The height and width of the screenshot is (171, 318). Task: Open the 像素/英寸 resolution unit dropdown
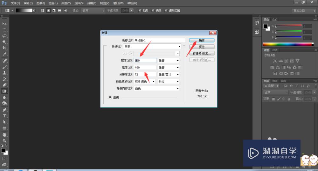(x=169, y=75)
